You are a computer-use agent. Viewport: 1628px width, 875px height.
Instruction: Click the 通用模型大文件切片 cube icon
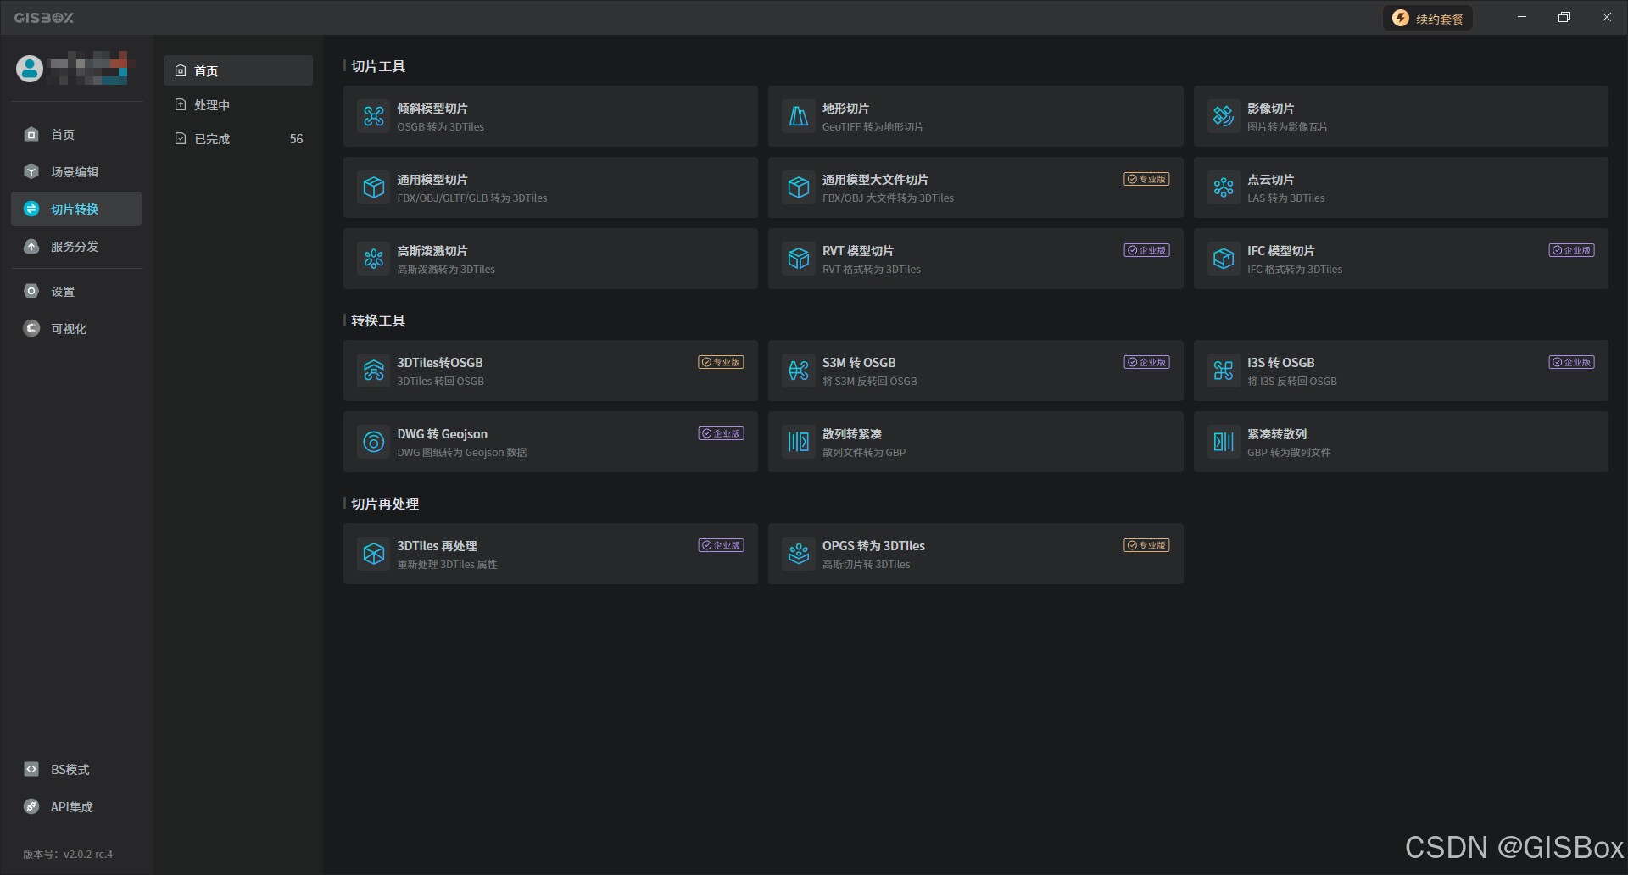pos(799,187)
